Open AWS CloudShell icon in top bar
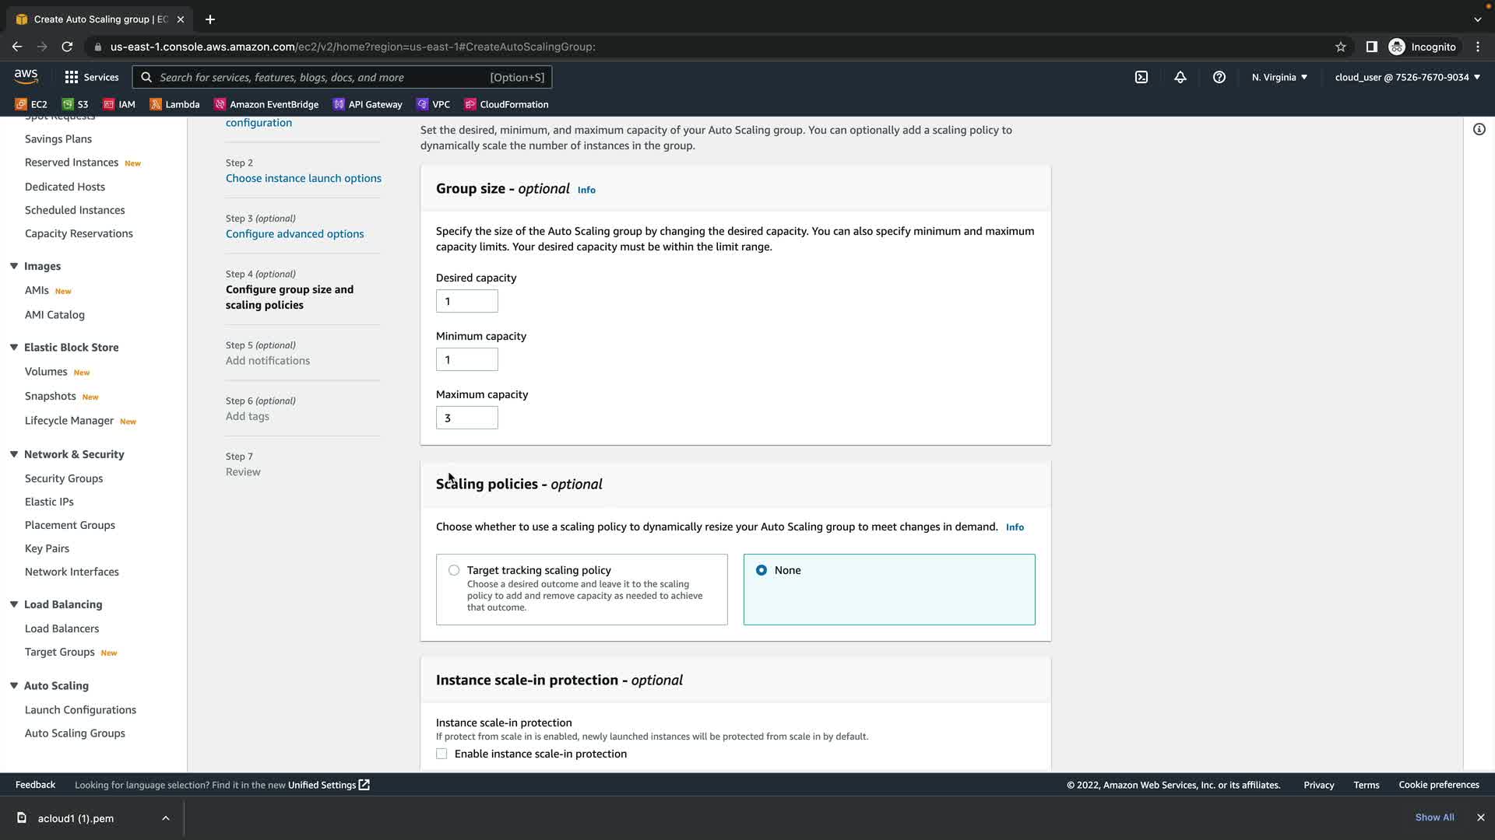Image resolution: width=1495 pixels, height=840 pixels. tap(1141, 77)
